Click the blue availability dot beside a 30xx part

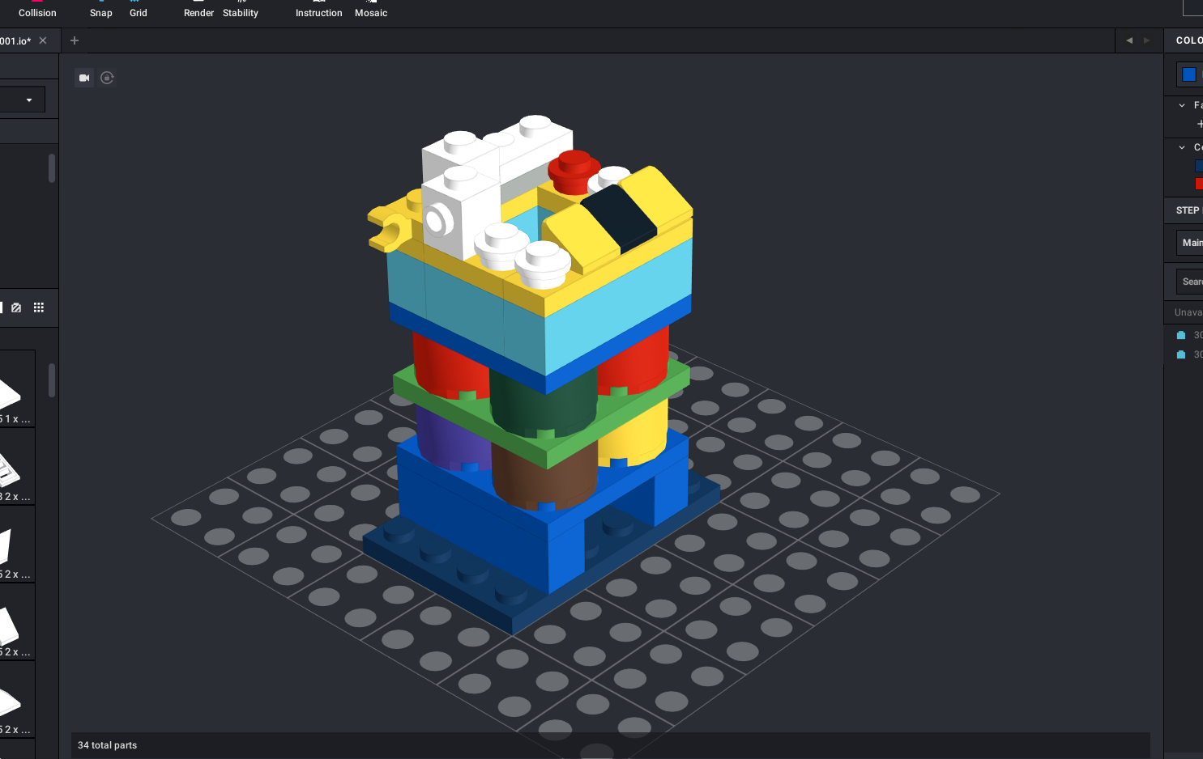click(1180, 334)
